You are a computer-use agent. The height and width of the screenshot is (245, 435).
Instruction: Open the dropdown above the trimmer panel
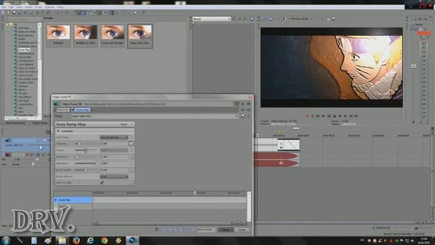point(211,19)
